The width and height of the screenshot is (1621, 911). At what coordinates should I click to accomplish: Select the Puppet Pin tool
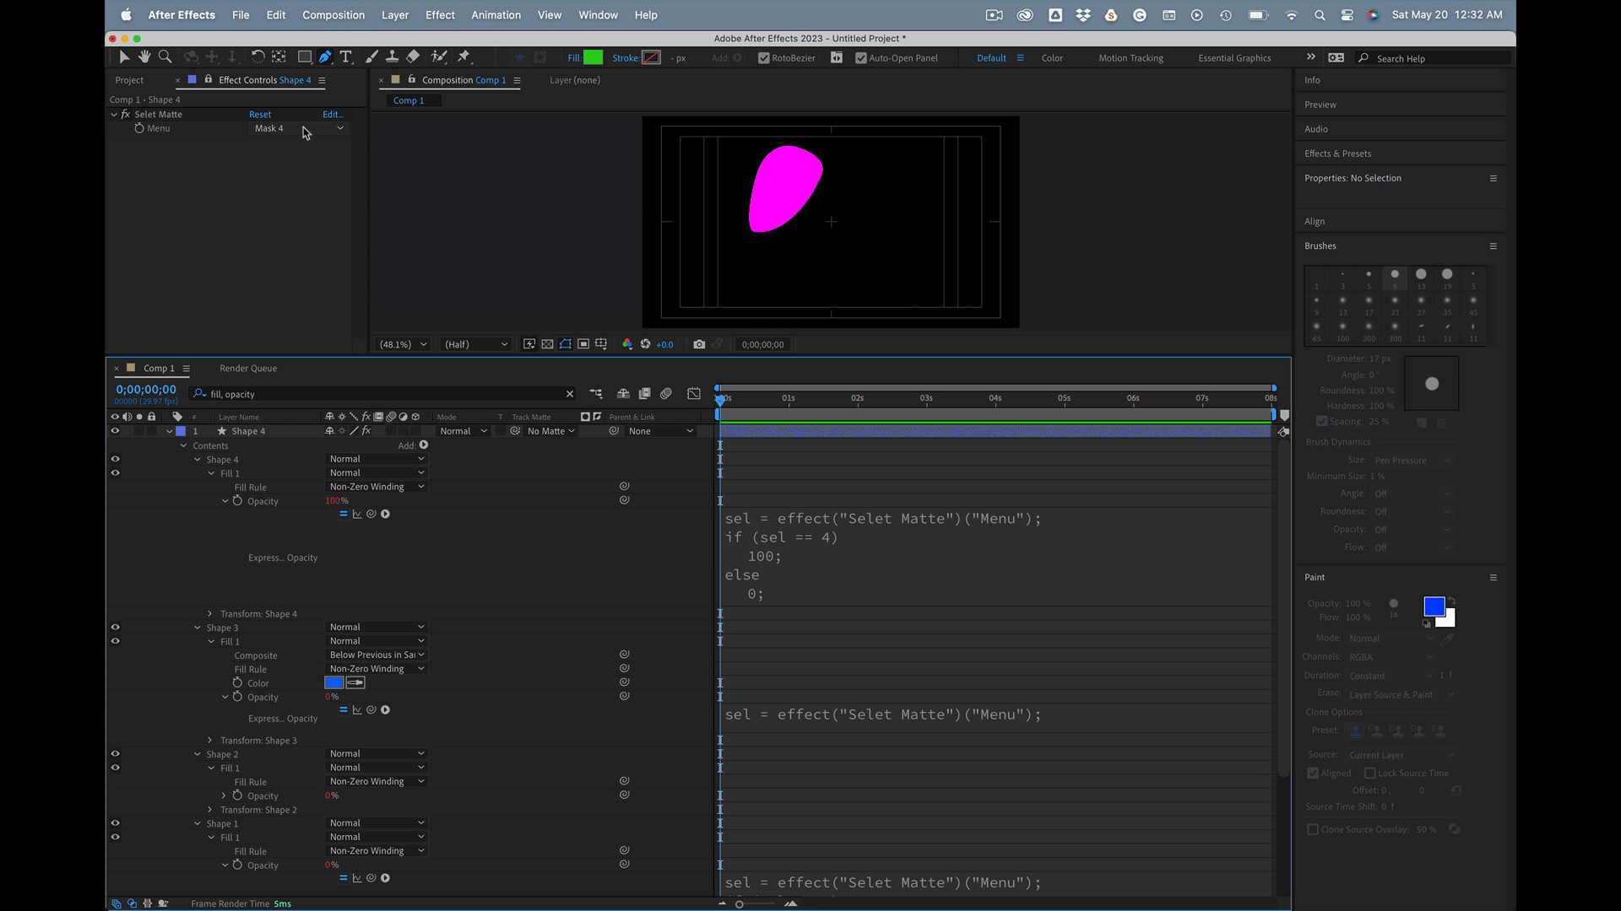pyautogui.click(x=464, y=57)
